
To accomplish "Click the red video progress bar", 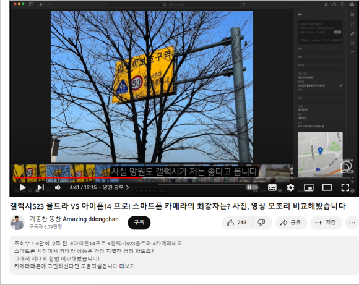I will point(78,177).
